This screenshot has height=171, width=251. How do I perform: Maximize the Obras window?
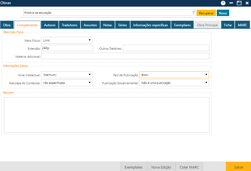tap(239, 3)
